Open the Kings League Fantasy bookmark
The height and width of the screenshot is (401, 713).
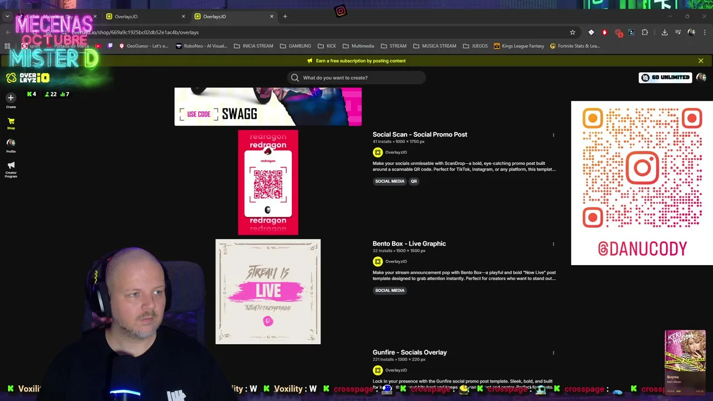(x=519, y=46)
